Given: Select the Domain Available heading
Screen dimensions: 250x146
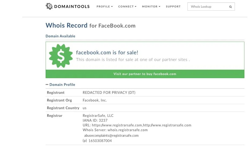Looking at the screenshot, I should (x=60, y=36).
